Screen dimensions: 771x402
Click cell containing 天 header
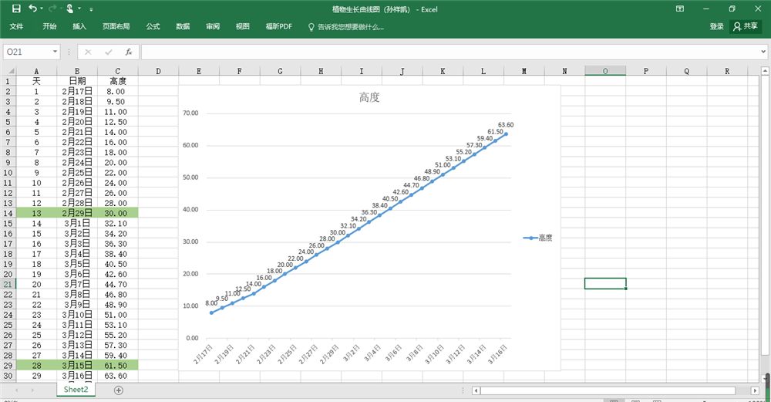[x=36, y=81]
